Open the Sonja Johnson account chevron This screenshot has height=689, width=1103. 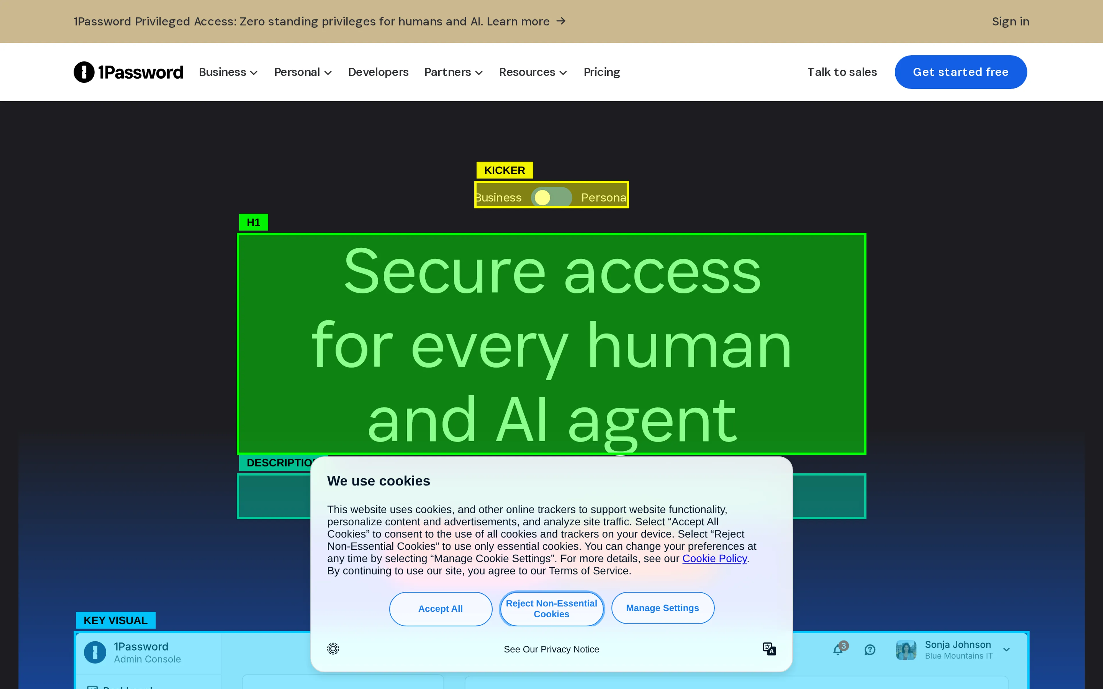point(1006,650)
